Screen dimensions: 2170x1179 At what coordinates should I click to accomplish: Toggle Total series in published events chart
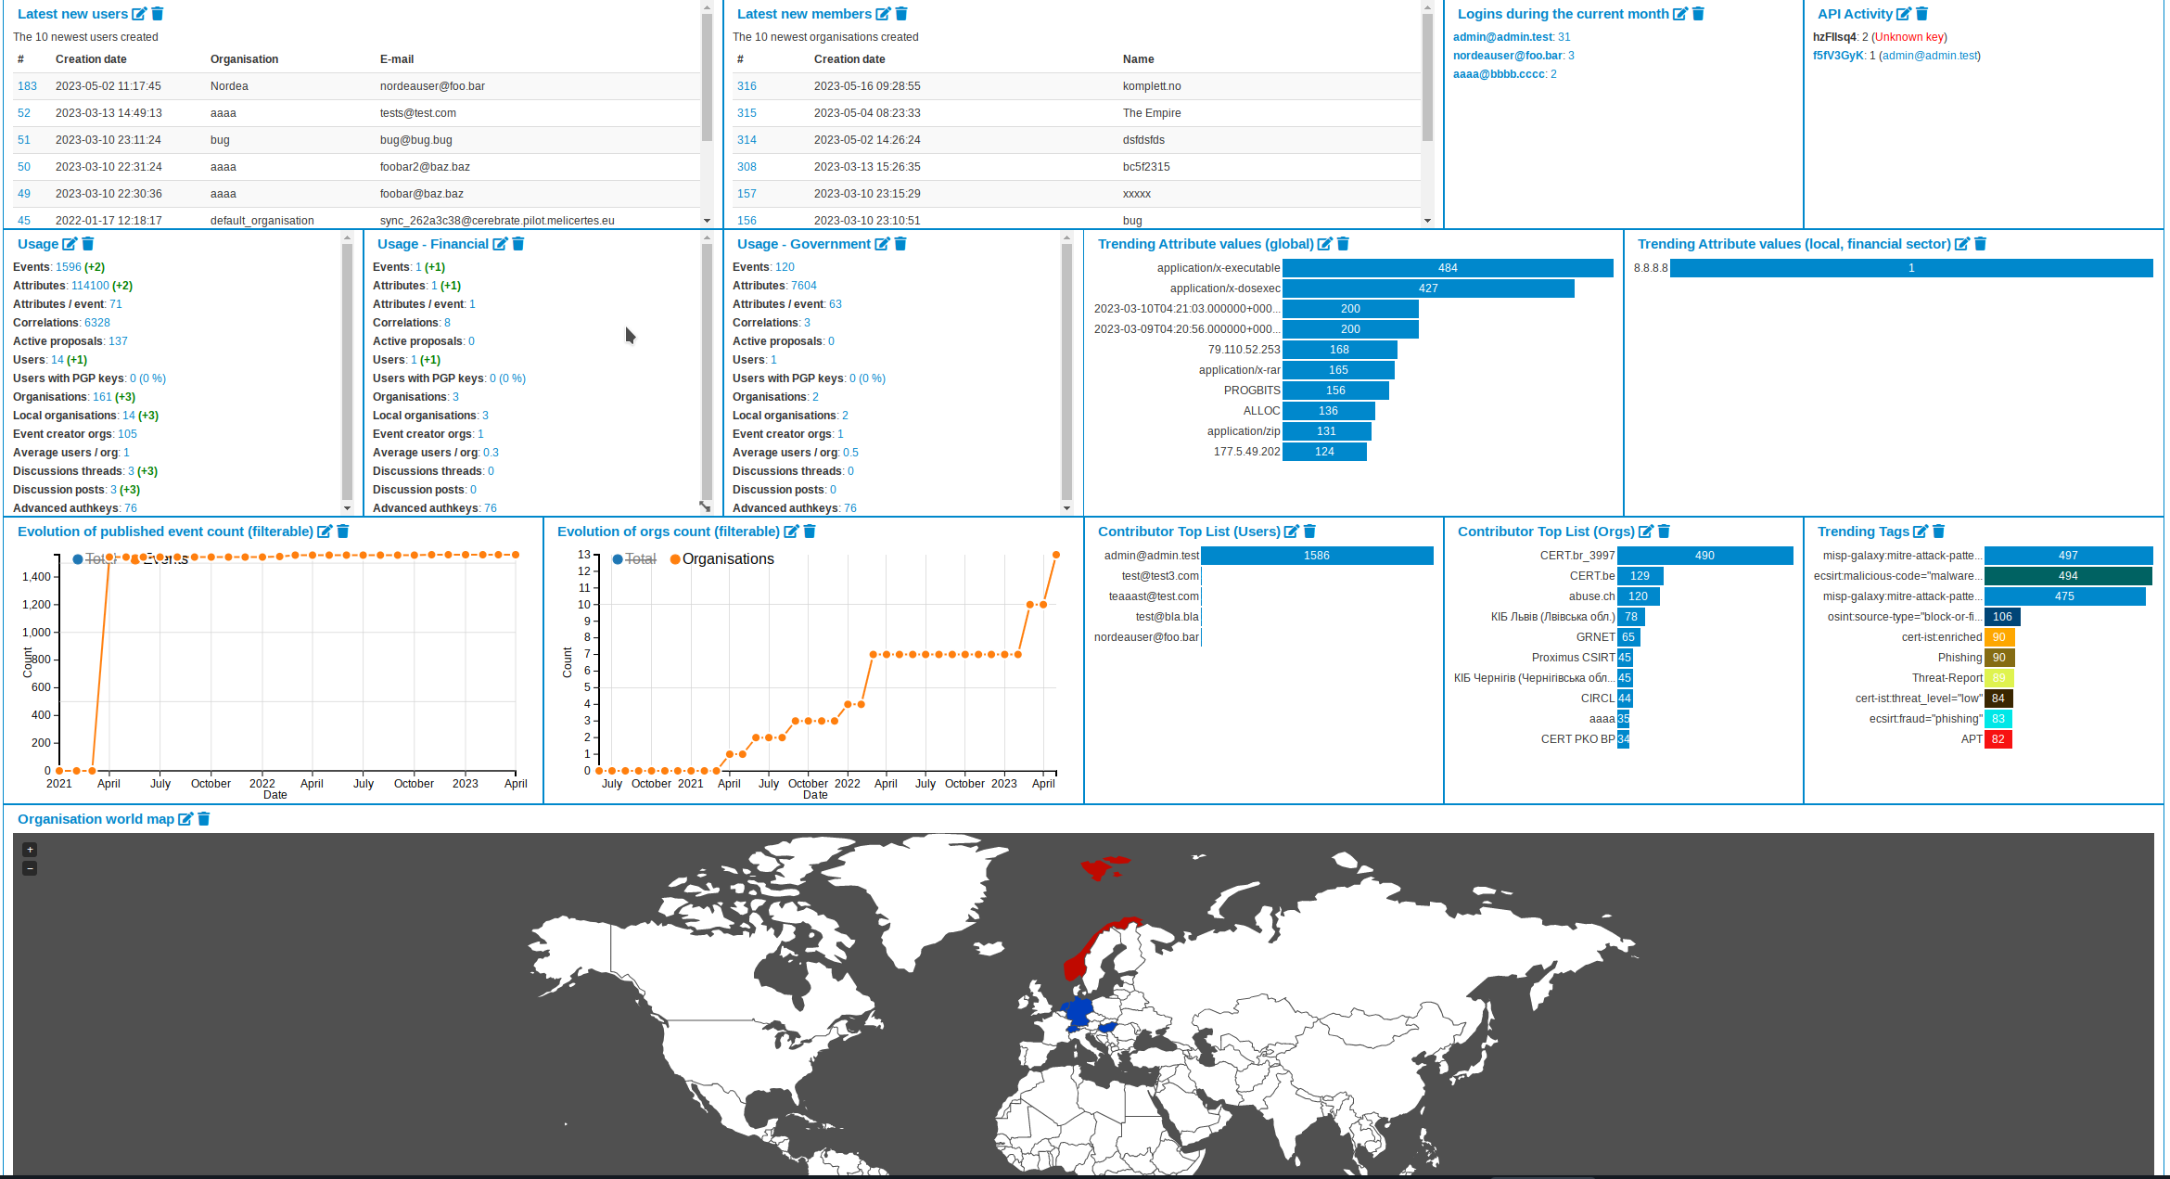click(x=94, y=559)
